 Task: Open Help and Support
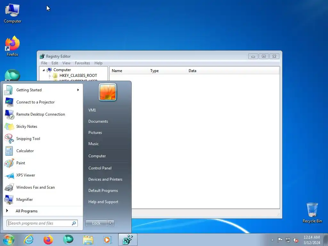[x=103, y=202]
